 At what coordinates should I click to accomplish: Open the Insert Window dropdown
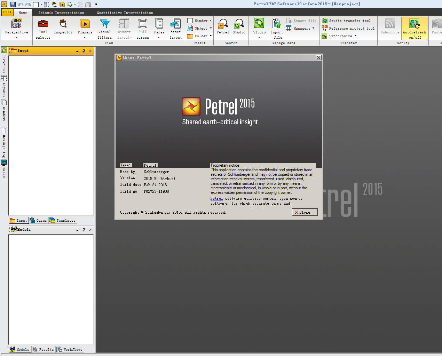(199, 21)
